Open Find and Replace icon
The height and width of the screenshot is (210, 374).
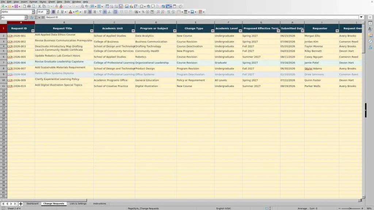[82, 6]
